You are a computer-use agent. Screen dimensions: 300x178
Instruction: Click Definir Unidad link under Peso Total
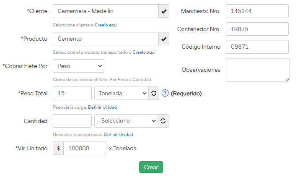(x=102, y=107)
